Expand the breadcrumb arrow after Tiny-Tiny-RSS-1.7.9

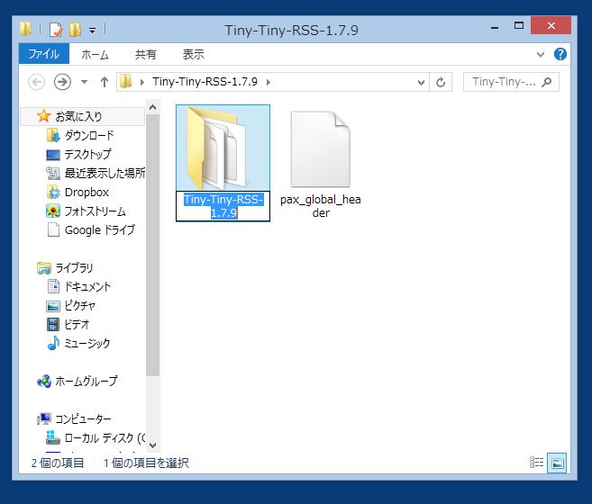[x=268, y=82]
